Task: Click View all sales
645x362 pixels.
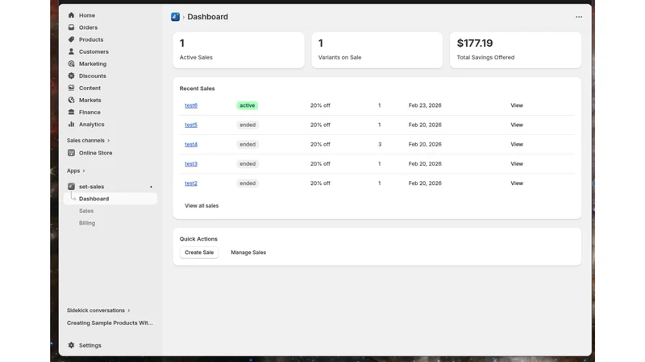Action: point(202,206)
